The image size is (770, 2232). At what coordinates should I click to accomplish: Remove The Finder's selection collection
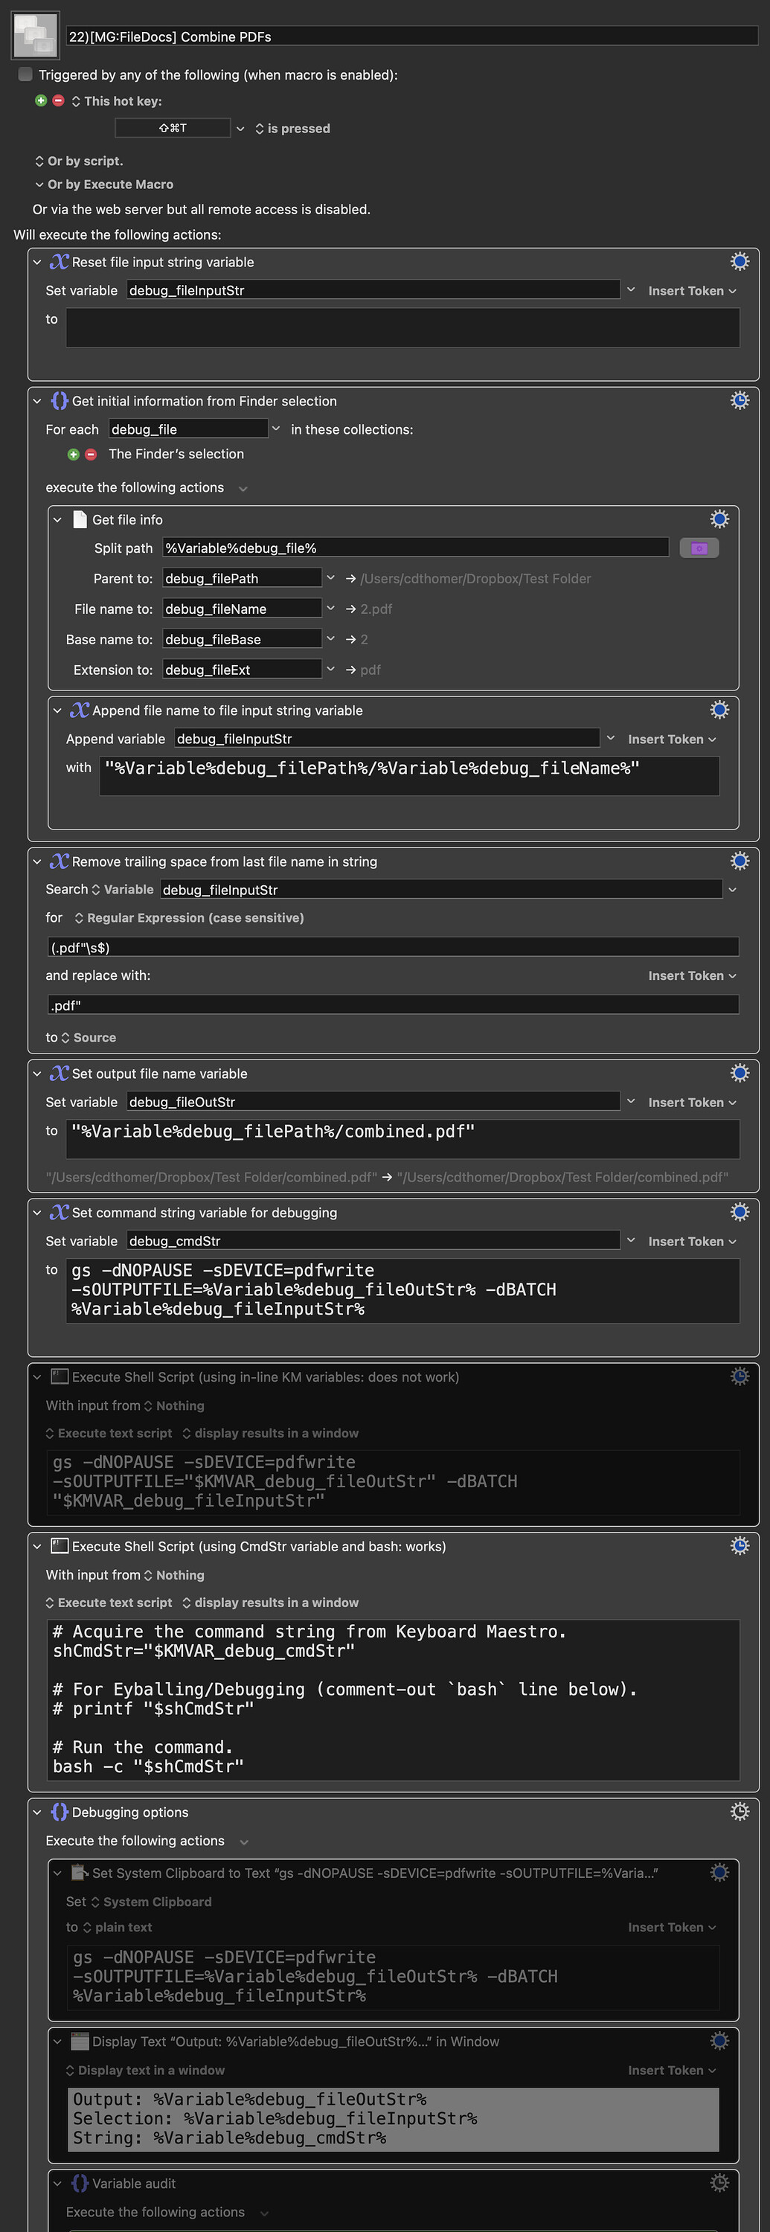coord(91,454)
